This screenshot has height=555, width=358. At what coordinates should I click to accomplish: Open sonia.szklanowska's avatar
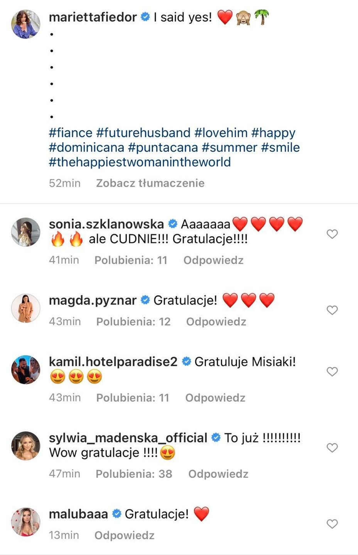pos(26,232)
